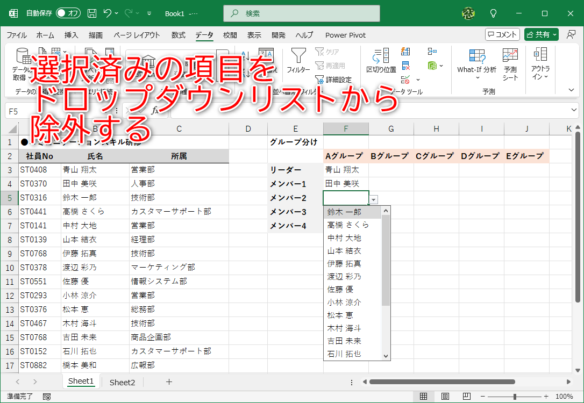Click the フラッシュフィル (Flash Fill) icon

(x=405, y=51)
